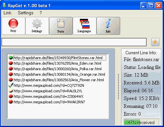
Task: Click the 'Current Line Info:' heading
Action: 141,53
